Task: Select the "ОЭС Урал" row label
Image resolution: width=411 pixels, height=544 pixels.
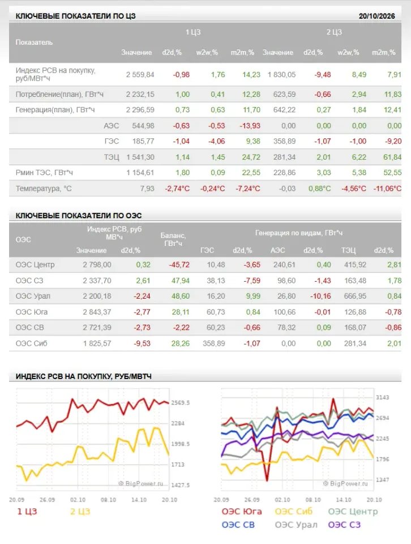Action: click(x=33, y=296)
